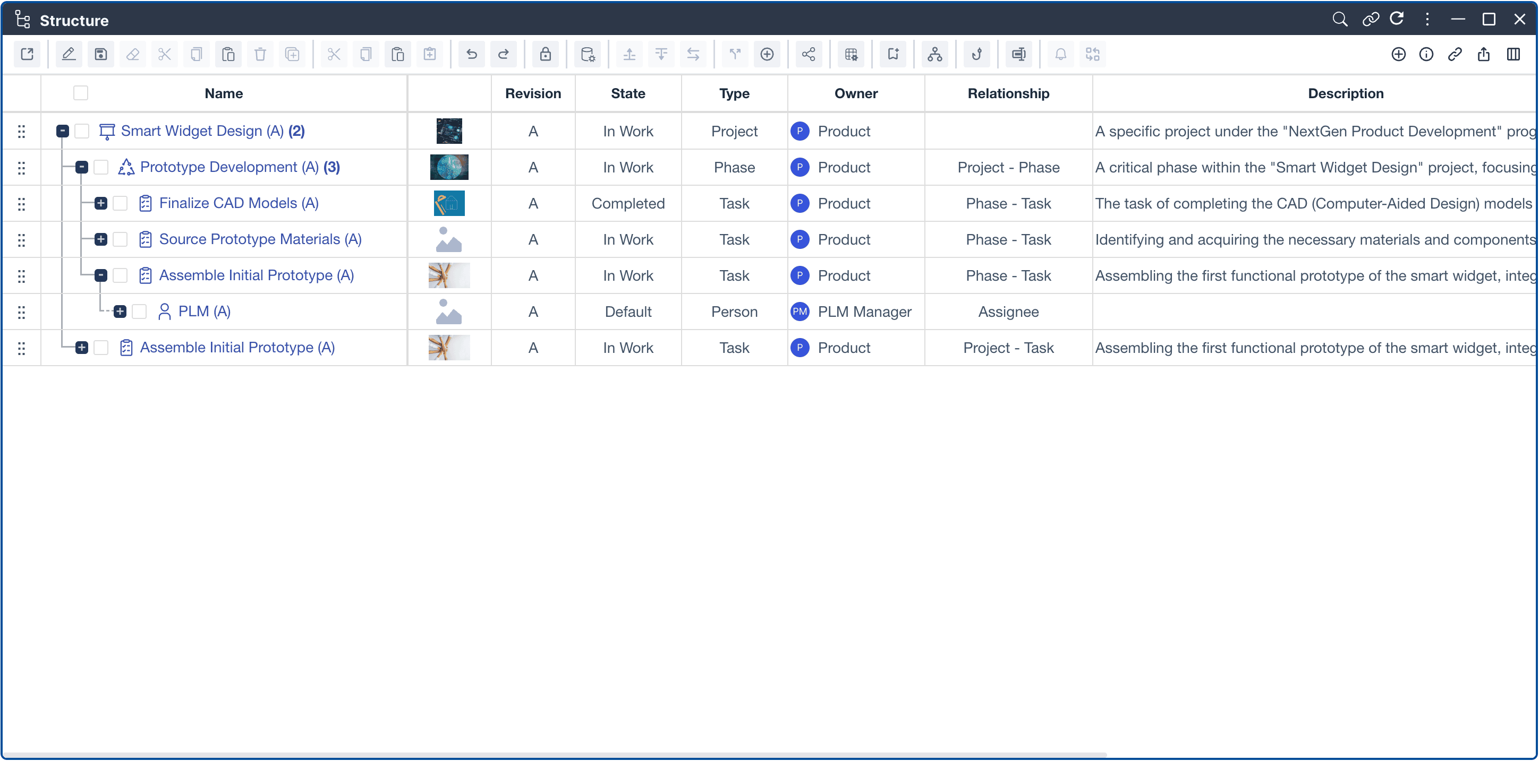Click the Revision column header
The height and width of the screenshot is (761, 1539).
pos(533,93)
